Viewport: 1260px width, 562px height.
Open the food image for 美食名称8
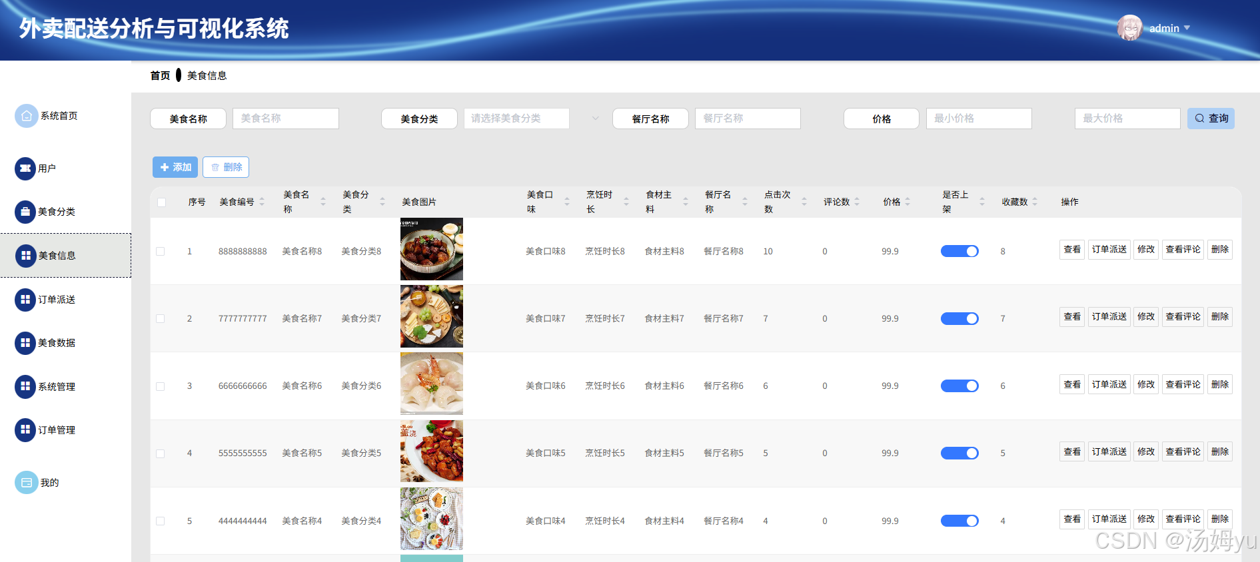(432, 249)
